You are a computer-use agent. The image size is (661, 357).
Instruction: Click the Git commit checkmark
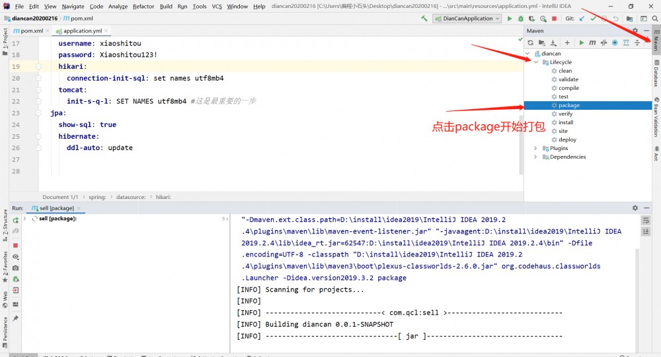coord(593,19)
